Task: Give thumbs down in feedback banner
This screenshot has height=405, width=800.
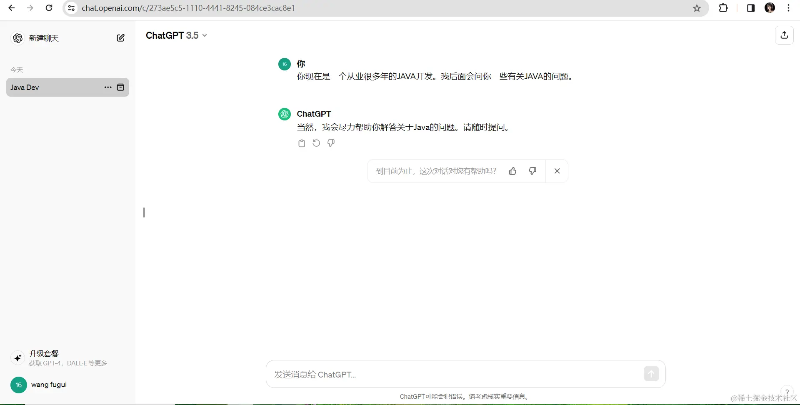Action: (532, 171)
